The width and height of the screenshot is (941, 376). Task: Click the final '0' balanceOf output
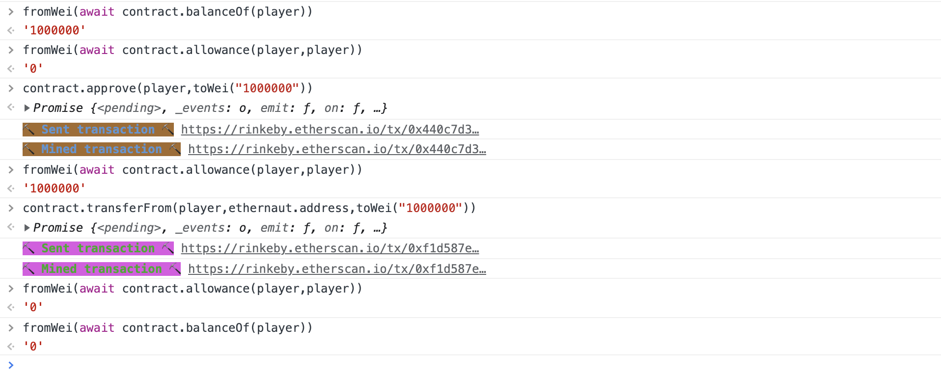pyautogui.click(x=33, y=347)
